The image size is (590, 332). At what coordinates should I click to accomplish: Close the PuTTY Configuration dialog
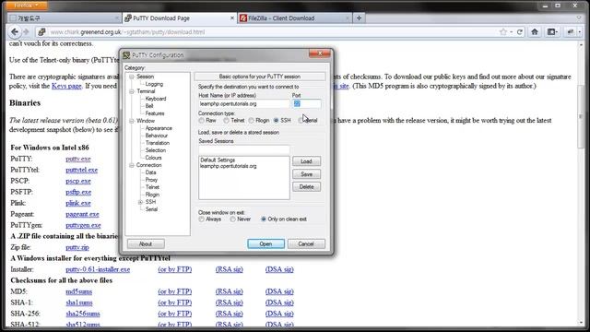pos(320,53)
